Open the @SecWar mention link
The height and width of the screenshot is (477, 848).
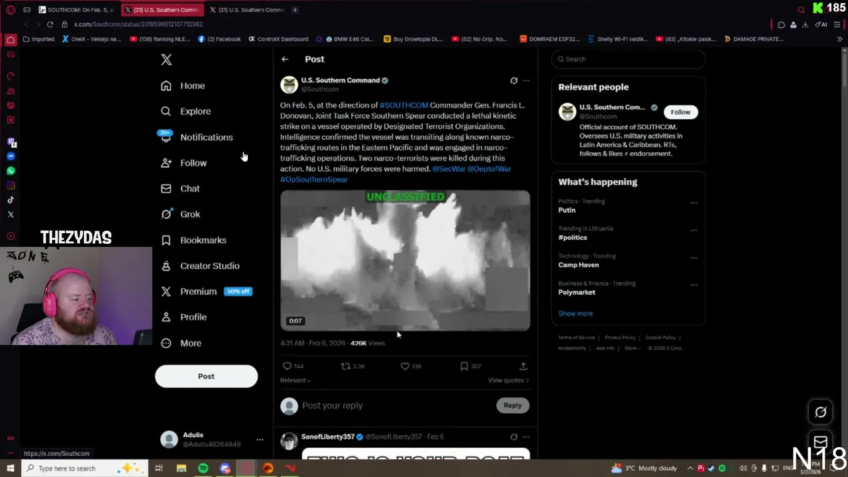449,169
